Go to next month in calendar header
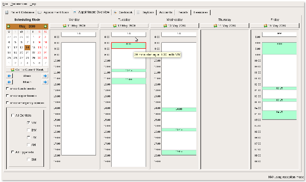 (x=45, y=26)
